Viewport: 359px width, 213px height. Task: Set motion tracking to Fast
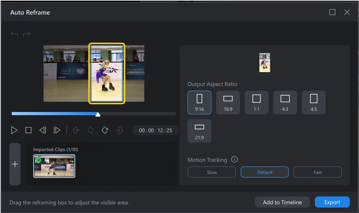click(x=318, y=172)
